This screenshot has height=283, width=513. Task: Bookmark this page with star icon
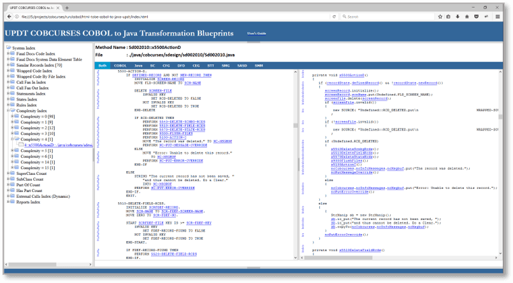coord(440,17)
